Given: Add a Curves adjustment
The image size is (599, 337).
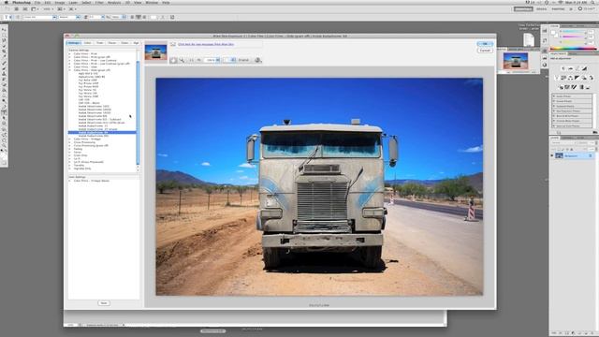Looking at the screenshot, I should pos(577,68).
